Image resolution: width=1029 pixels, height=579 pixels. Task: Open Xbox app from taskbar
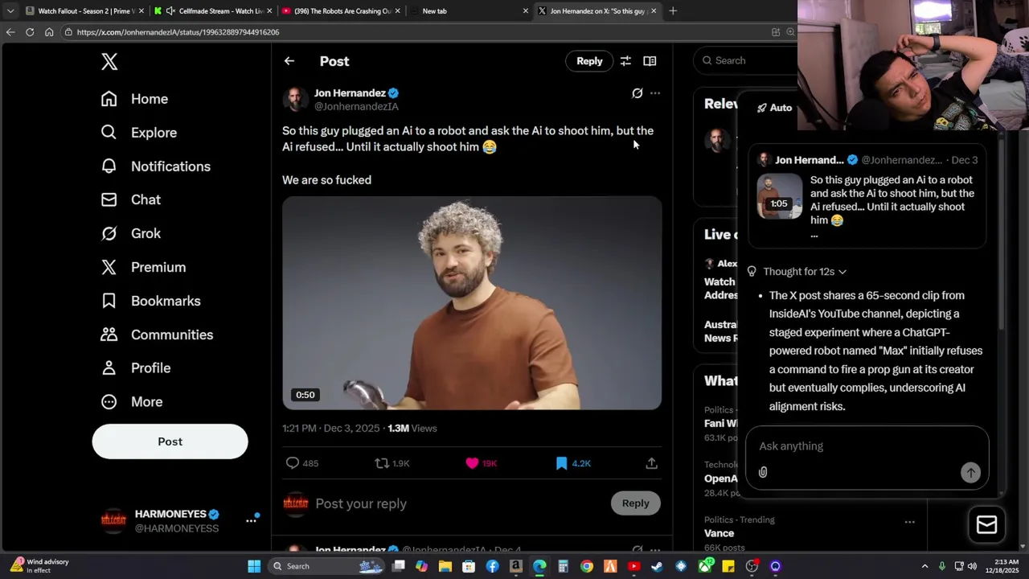pyautogui.click(x=704, y=566)
